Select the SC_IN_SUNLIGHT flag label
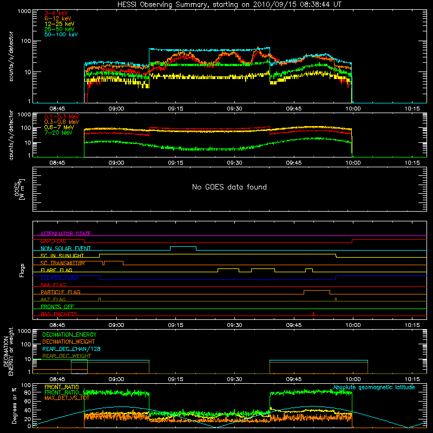 (62, 255)
